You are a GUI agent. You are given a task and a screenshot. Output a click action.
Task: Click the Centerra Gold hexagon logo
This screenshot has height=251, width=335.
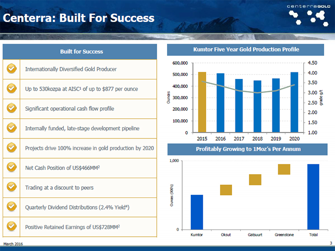pyautogui.click(x=309, y=18)
